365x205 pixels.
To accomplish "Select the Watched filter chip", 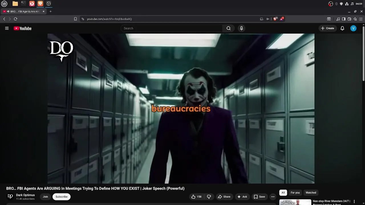I will tap(311, 192).
